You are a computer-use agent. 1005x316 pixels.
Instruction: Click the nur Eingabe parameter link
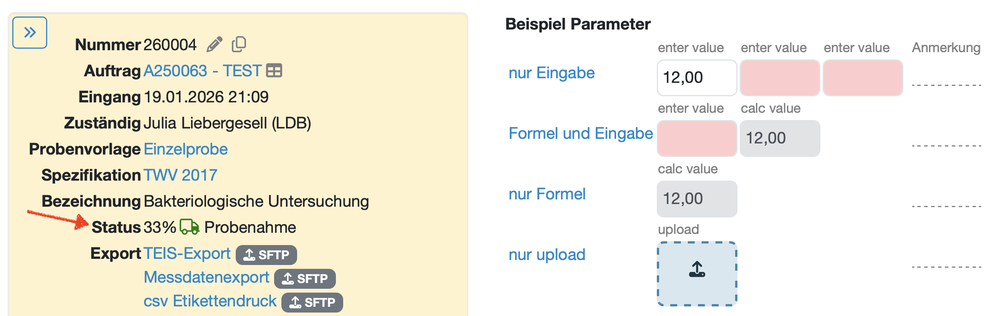[551, 73]
